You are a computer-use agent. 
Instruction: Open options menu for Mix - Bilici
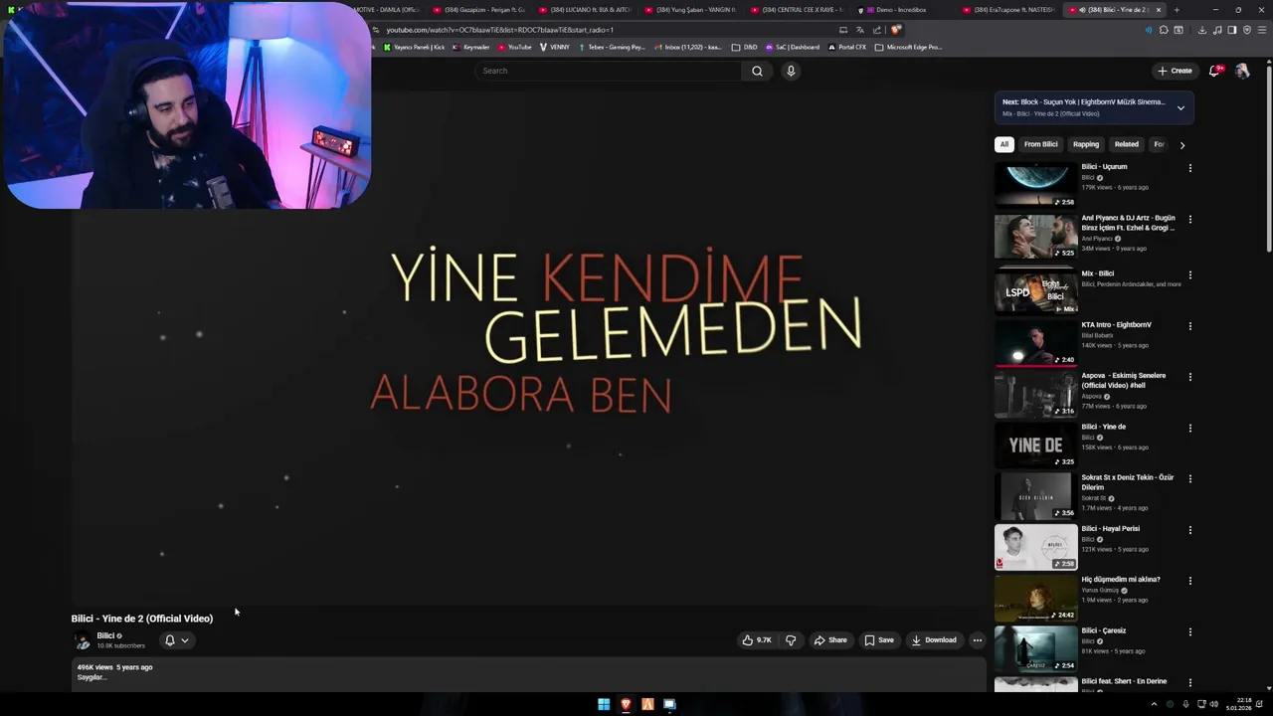[x=1189, y=274]
